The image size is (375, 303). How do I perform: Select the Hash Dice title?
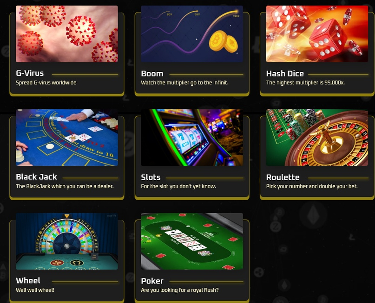285,74
